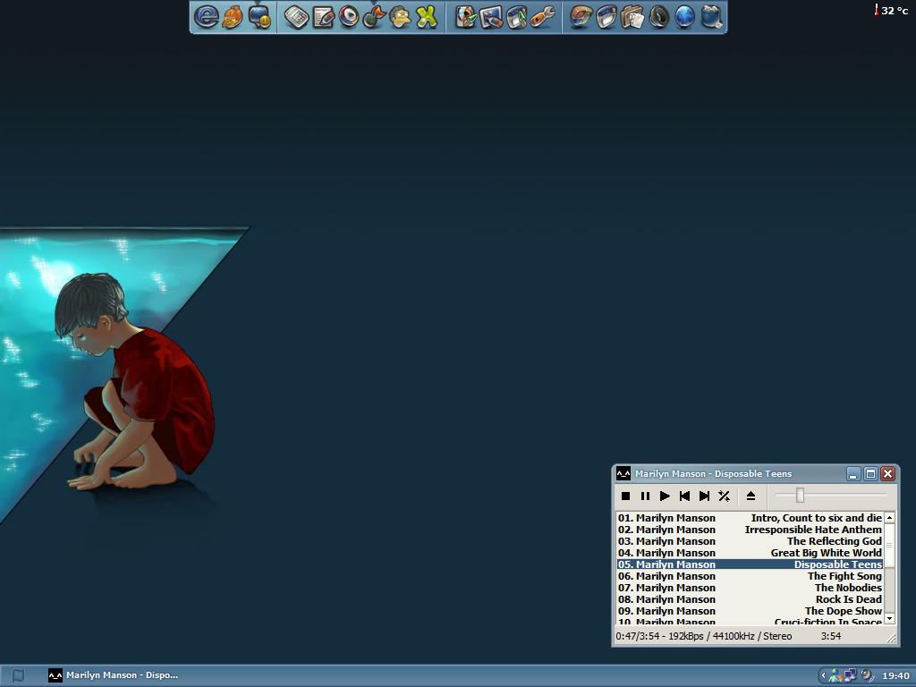Open the green X icon in dock
Image resolution: width=916 pixels, height=687 pixels.
tap(427, 17)
